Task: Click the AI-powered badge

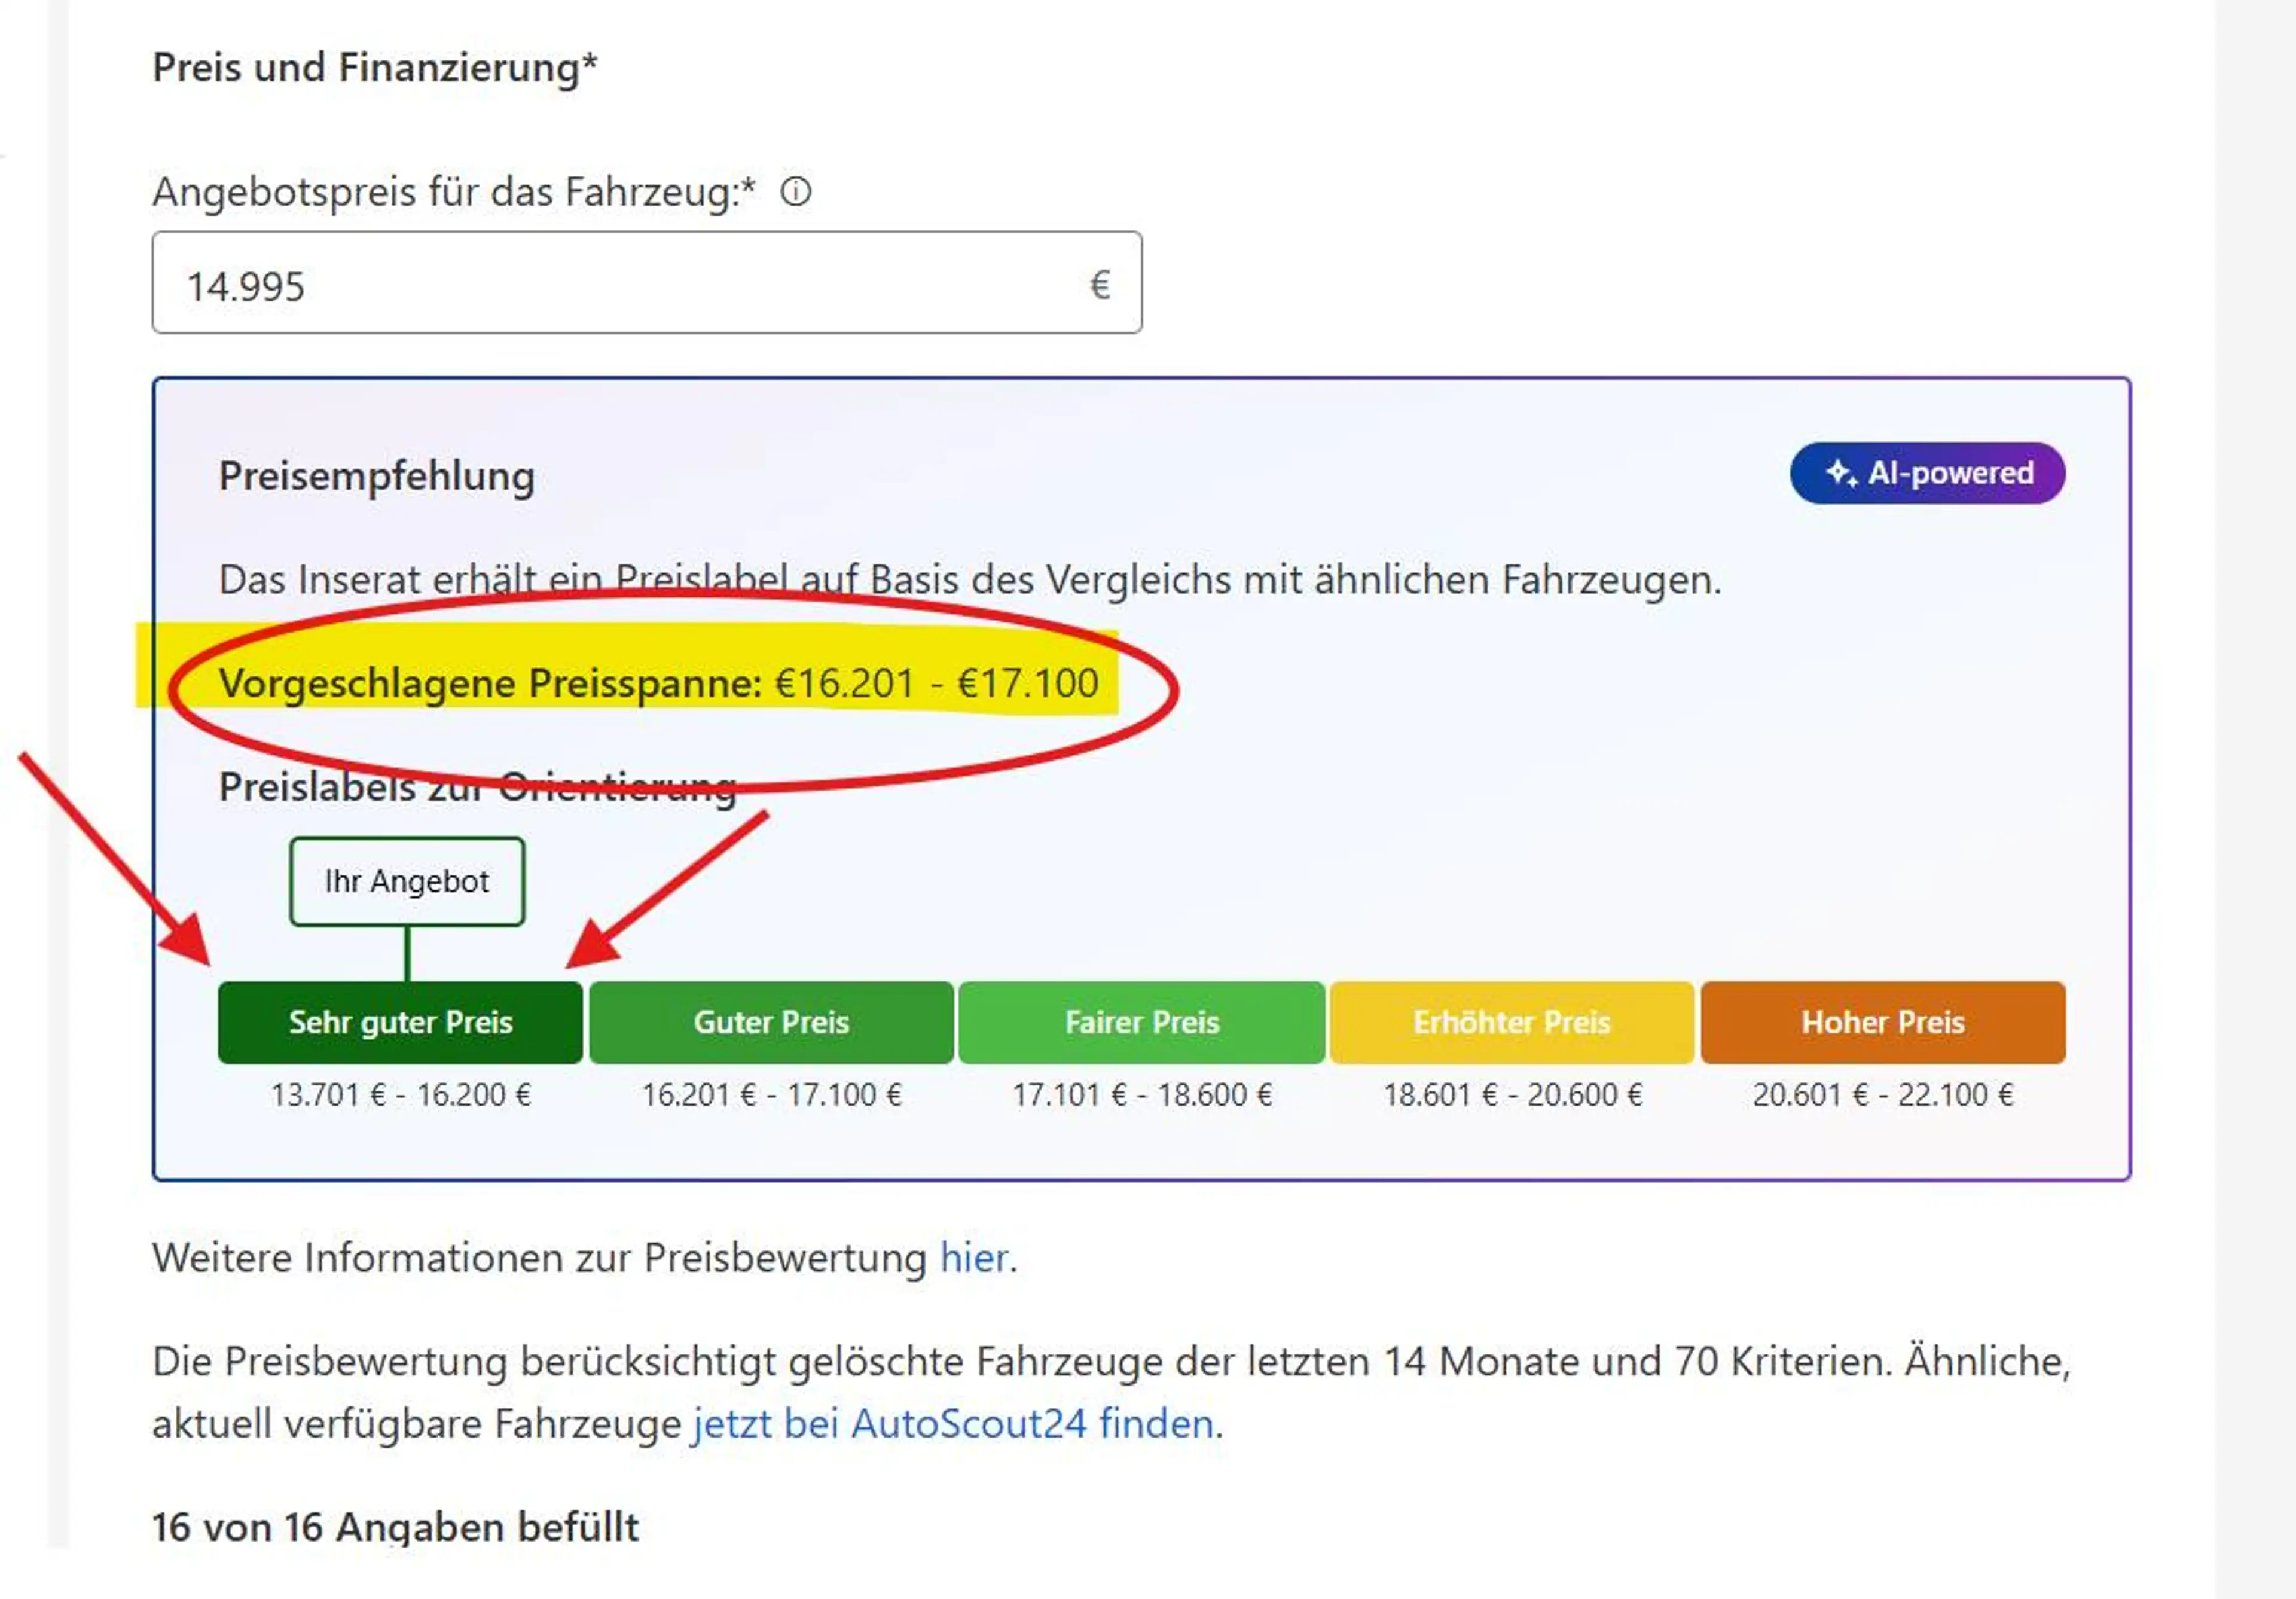Action: [x=1927, y=473]
